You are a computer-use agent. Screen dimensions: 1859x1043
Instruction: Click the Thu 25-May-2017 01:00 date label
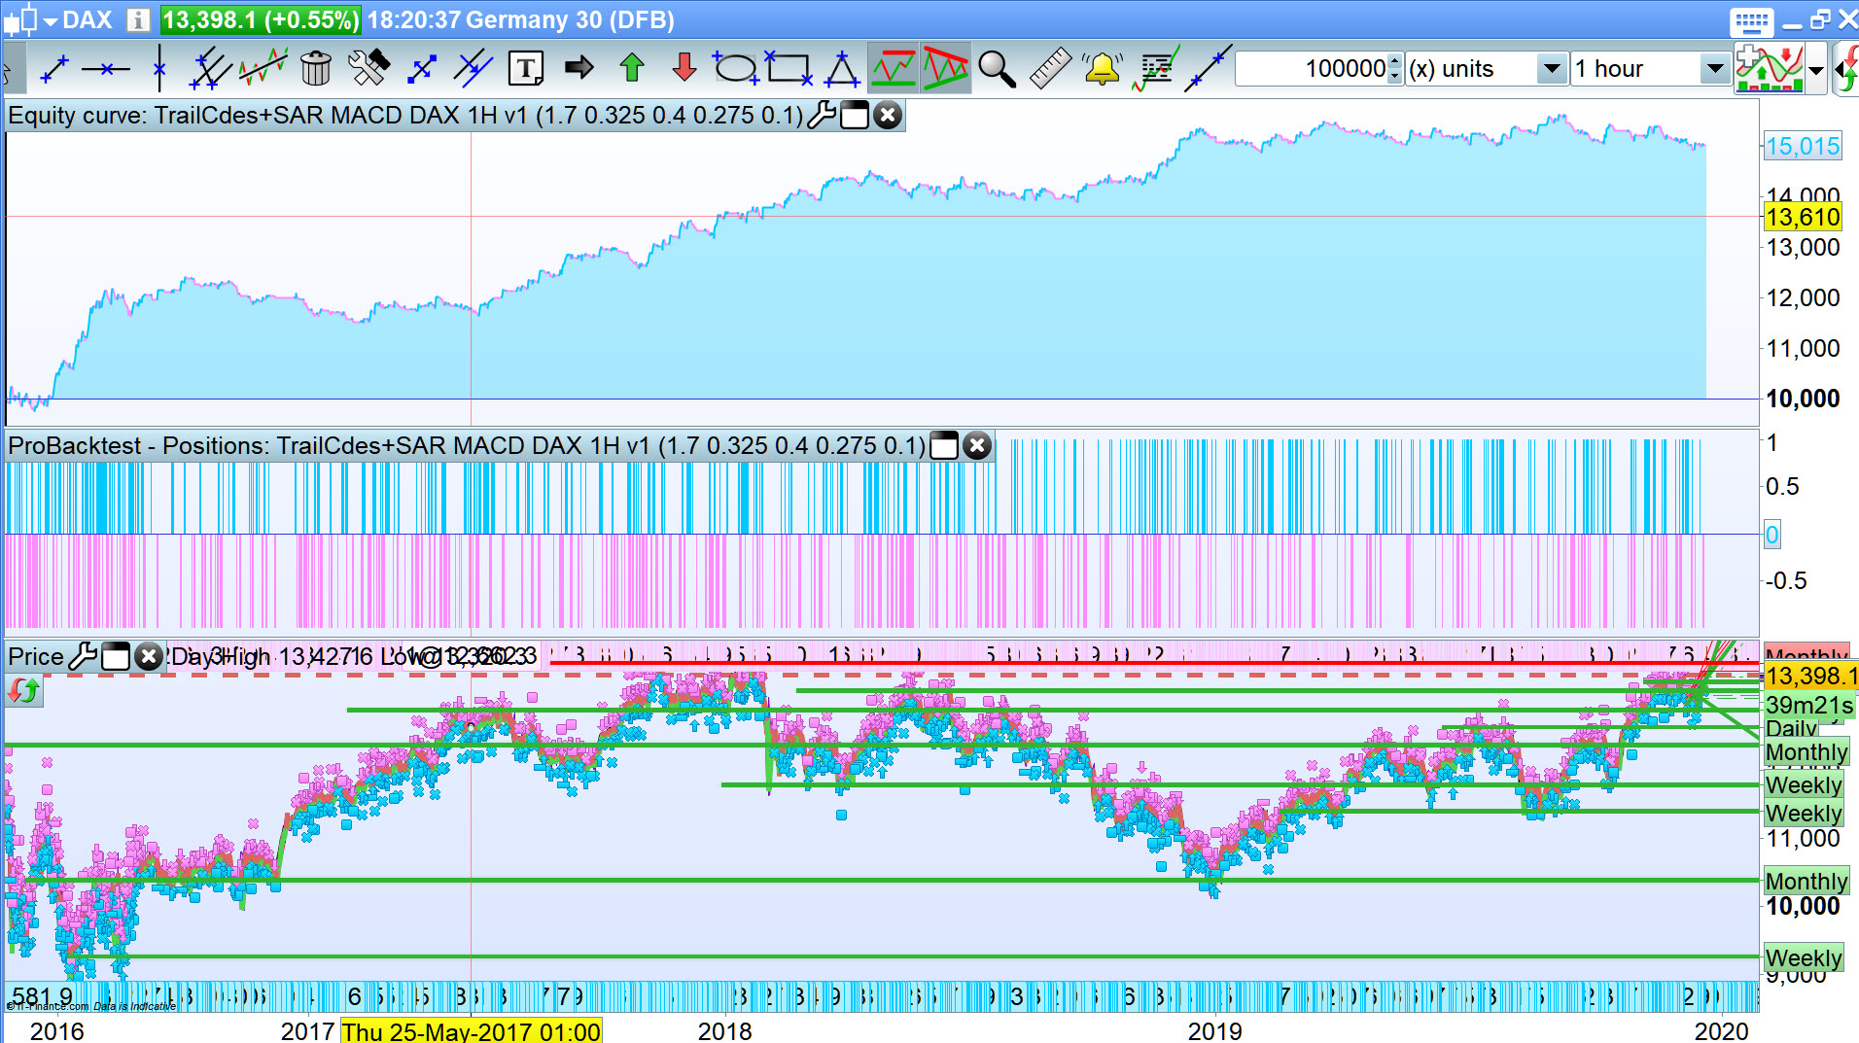[x=472, y=1030]
